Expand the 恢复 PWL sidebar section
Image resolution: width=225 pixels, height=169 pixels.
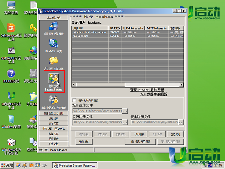(54, 128)
